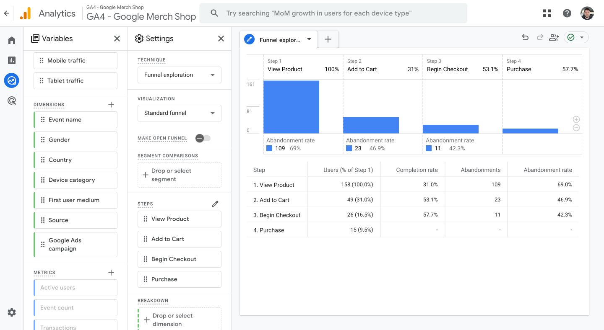Click blue swatch beside 23 abandonments
604x330 pixels.
pyautogui.click(x=349, y=148)
